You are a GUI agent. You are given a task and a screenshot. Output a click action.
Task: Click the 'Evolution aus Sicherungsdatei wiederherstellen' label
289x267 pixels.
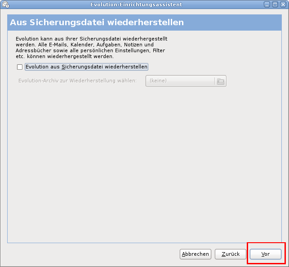86,67
